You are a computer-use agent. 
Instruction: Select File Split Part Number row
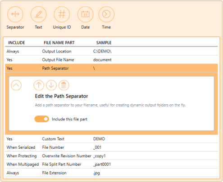tap(111, 164)
